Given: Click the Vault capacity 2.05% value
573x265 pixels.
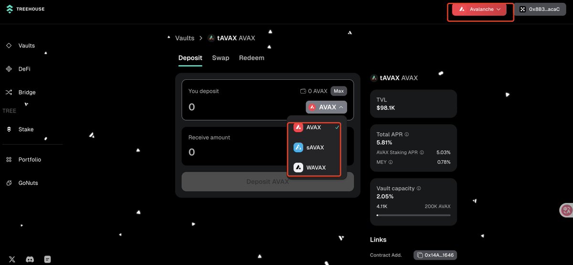Looking at the screenshot, I should 384,197.
